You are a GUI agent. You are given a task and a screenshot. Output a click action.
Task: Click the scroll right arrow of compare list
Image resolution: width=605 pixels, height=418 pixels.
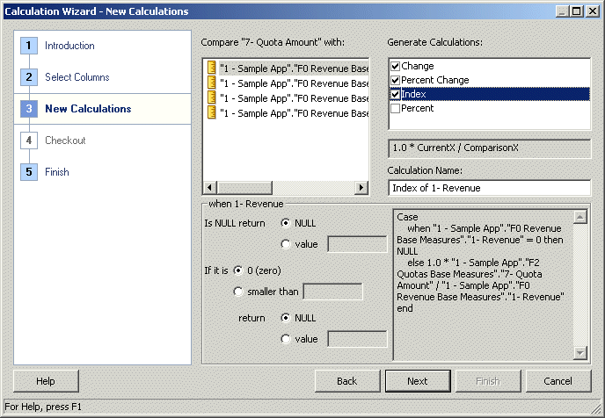point(361,188)
